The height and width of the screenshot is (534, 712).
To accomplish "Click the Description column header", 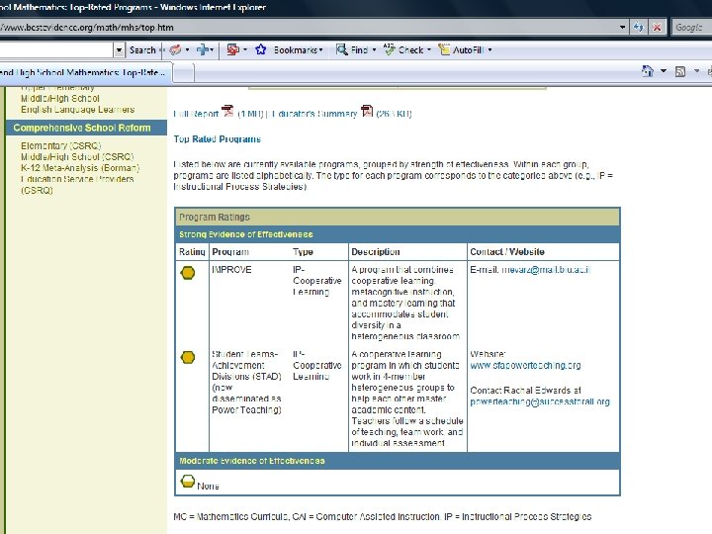I will coord(376,252).
